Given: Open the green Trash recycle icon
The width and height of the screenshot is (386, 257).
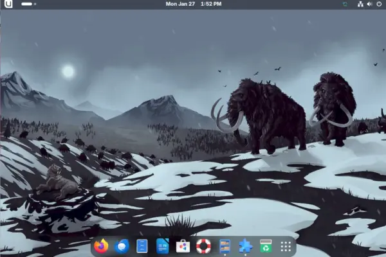Looking at the screenshot, I should tap(266, 245).
